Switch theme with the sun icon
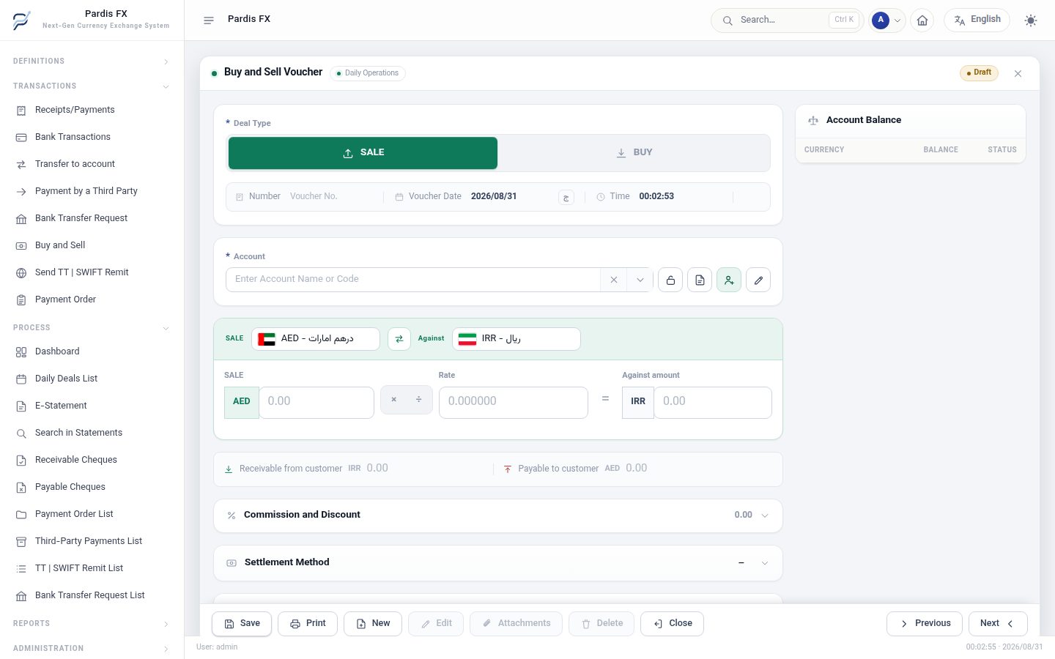This screenshot has width=1055, height=659. coord(1031,21)
